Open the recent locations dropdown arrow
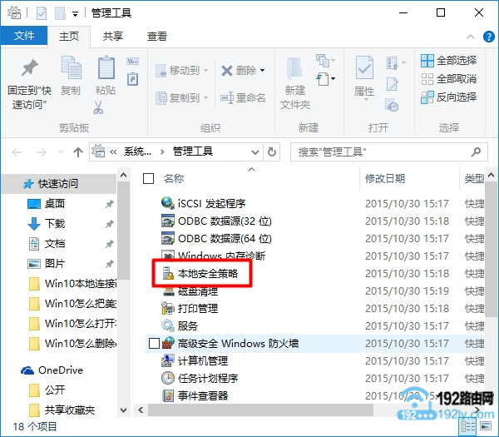The width and height of the screenshot is (499, 437). pos(61,152)
